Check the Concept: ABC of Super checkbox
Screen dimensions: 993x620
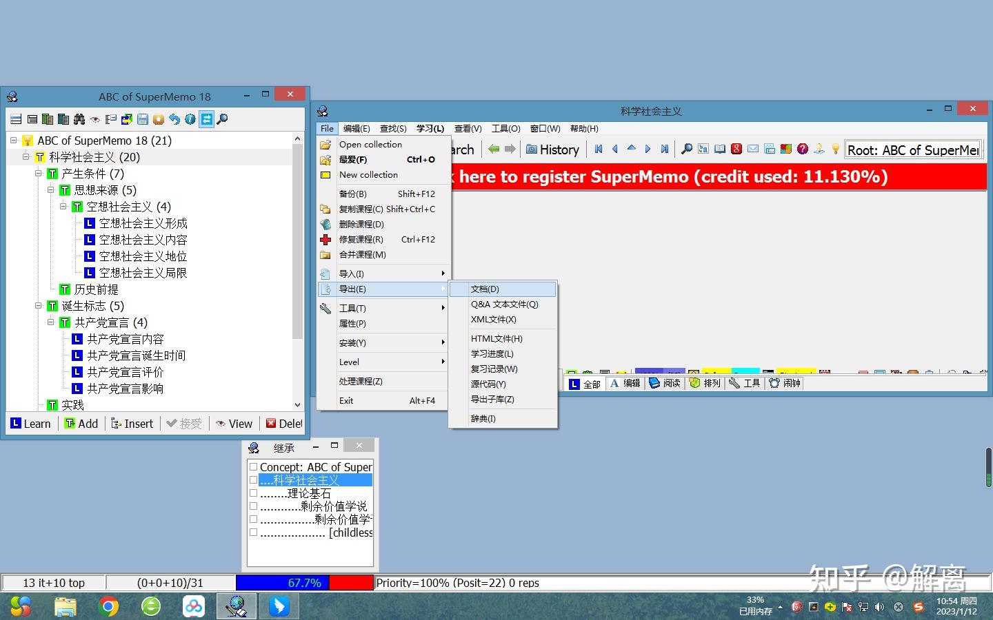[253, 467]
